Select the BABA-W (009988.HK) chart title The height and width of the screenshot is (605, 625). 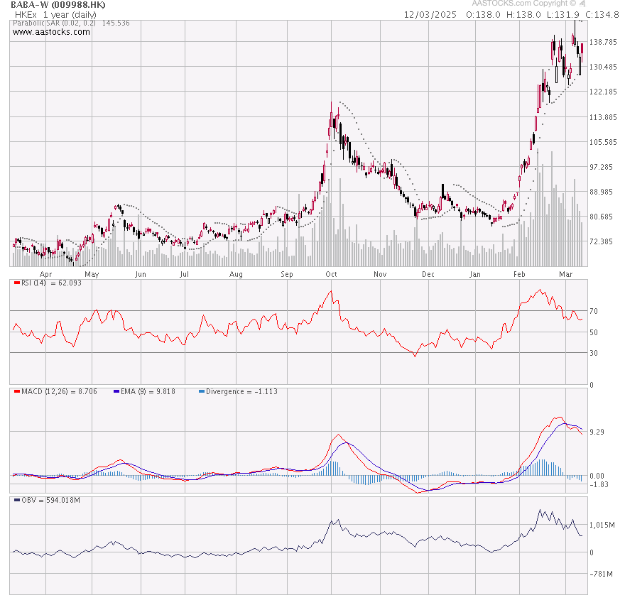[x=59, y=4]
